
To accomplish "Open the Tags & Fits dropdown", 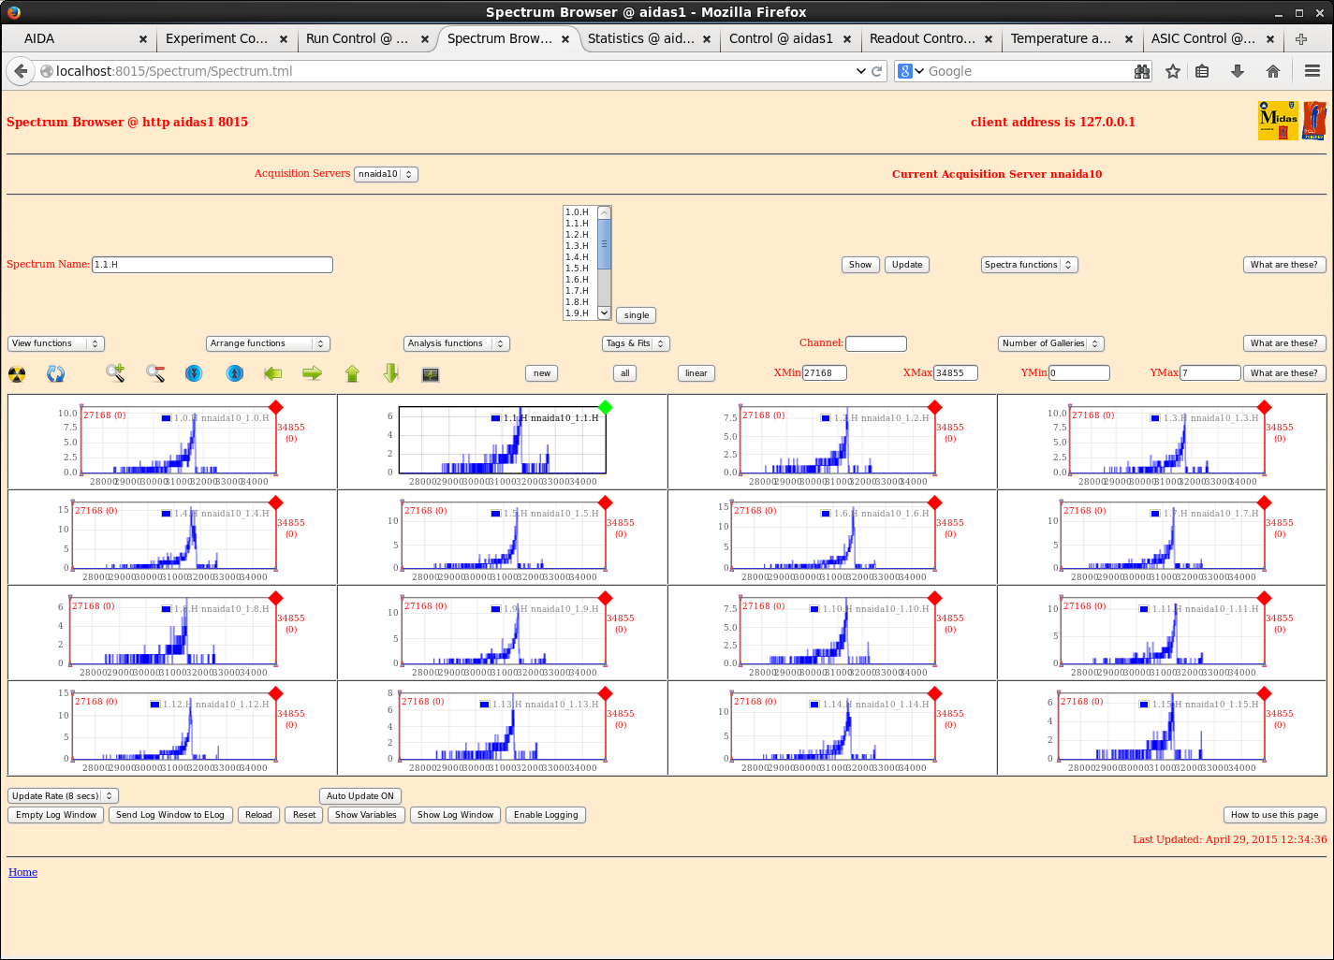I will coord(637,343).
